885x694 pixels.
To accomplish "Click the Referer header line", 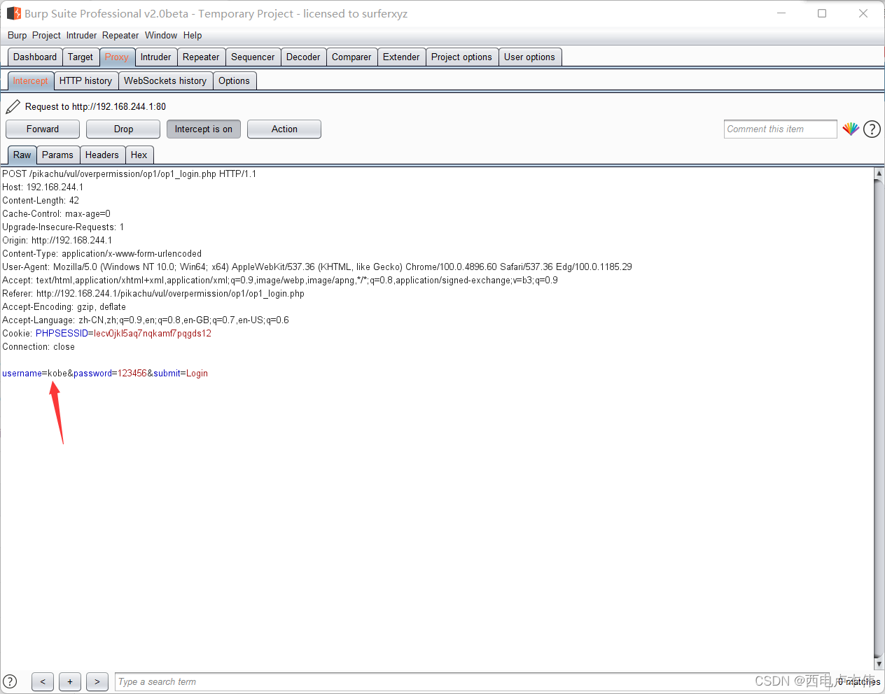I will coord(153,294).
